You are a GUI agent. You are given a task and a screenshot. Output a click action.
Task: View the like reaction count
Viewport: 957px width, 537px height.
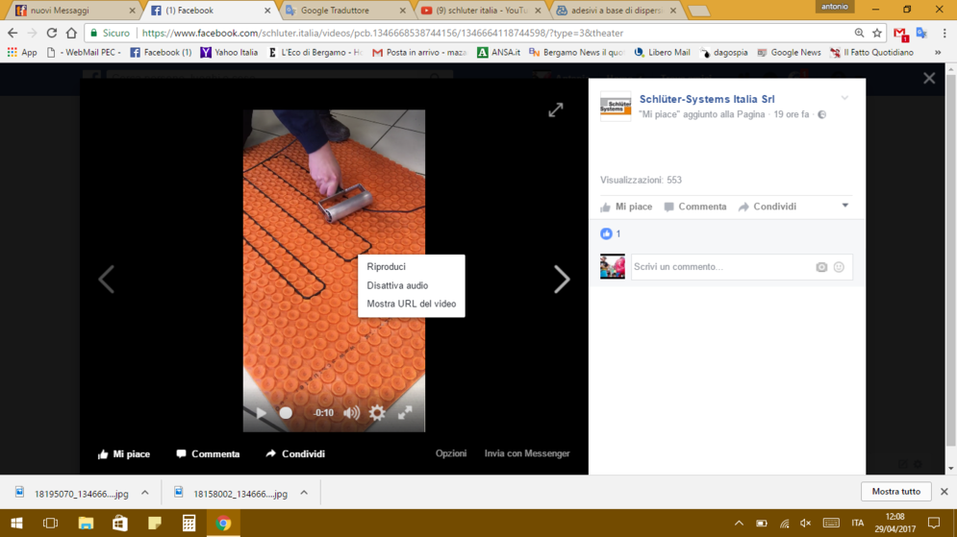coord(611,233)
